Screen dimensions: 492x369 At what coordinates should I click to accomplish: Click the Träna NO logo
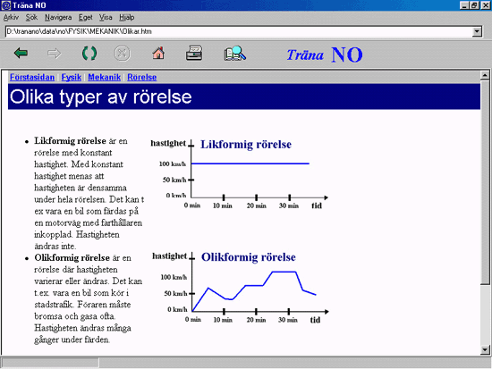pyautogui.click(x=325, y=55)
